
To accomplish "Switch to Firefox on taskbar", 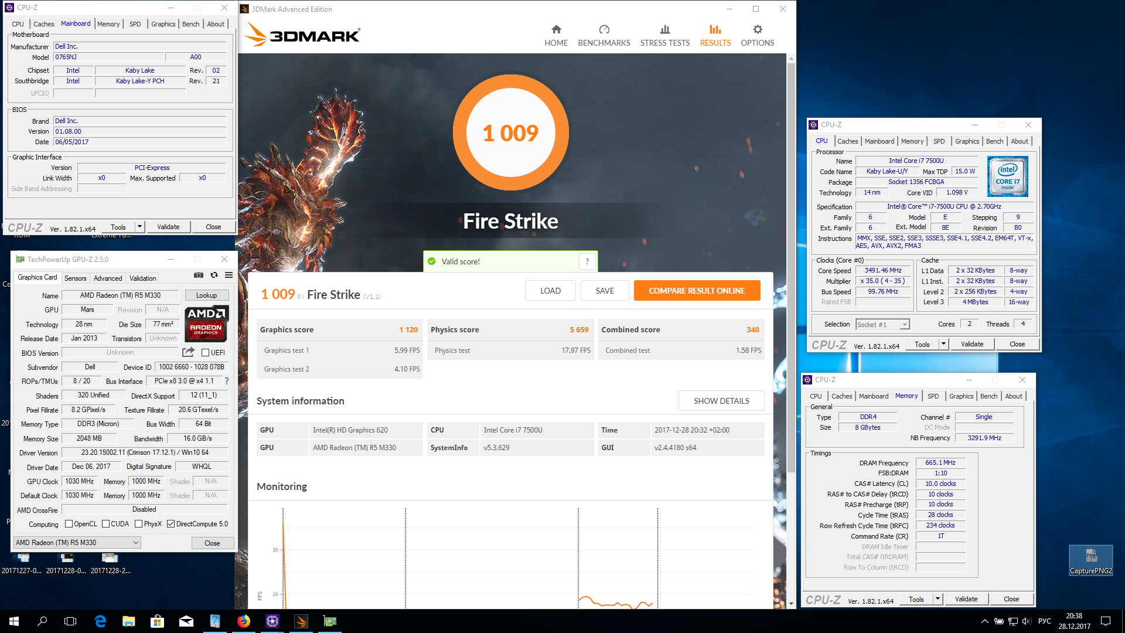I will tap(244, 621).
